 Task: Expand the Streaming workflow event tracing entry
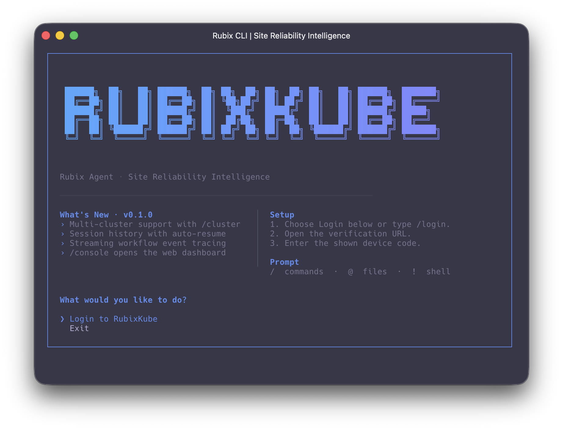(147, 243)
